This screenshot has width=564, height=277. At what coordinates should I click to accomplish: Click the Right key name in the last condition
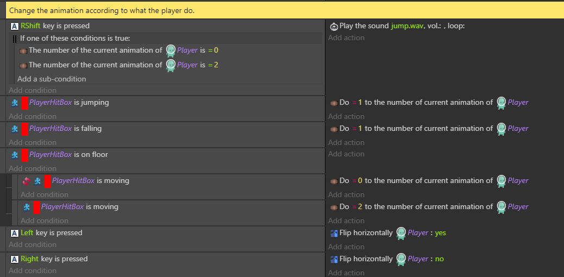point(30,259)
